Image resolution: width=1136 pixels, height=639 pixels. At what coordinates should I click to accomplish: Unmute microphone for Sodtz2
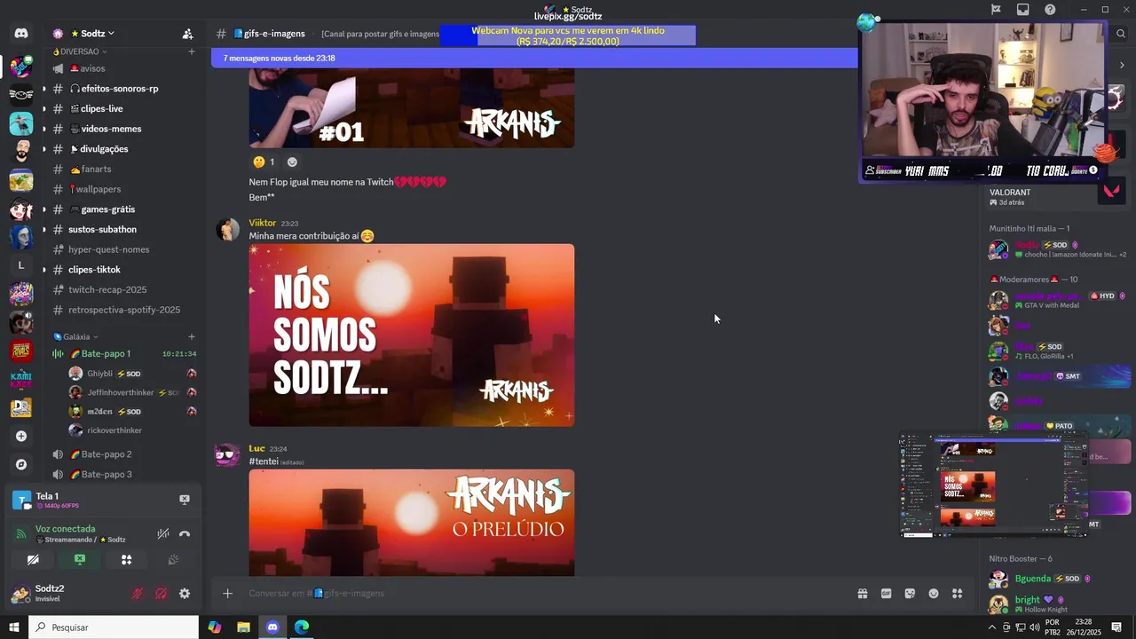(138, 594)
